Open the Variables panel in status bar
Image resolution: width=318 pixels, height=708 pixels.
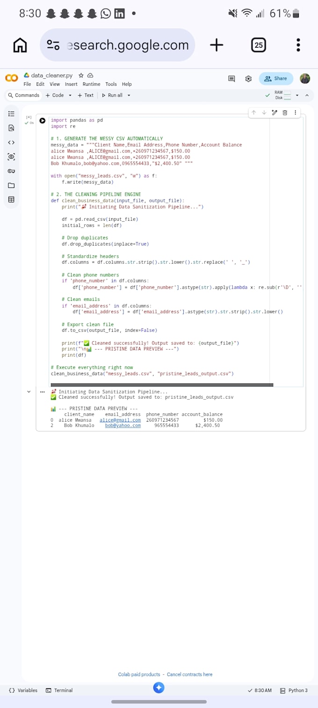click(x=23, y=690)
